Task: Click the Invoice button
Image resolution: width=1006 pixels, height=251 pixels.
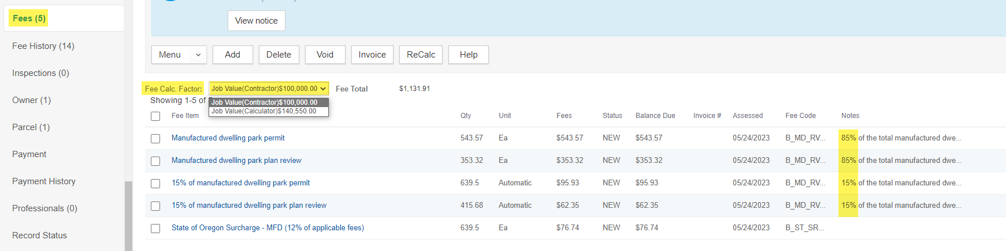Action: 372,55
